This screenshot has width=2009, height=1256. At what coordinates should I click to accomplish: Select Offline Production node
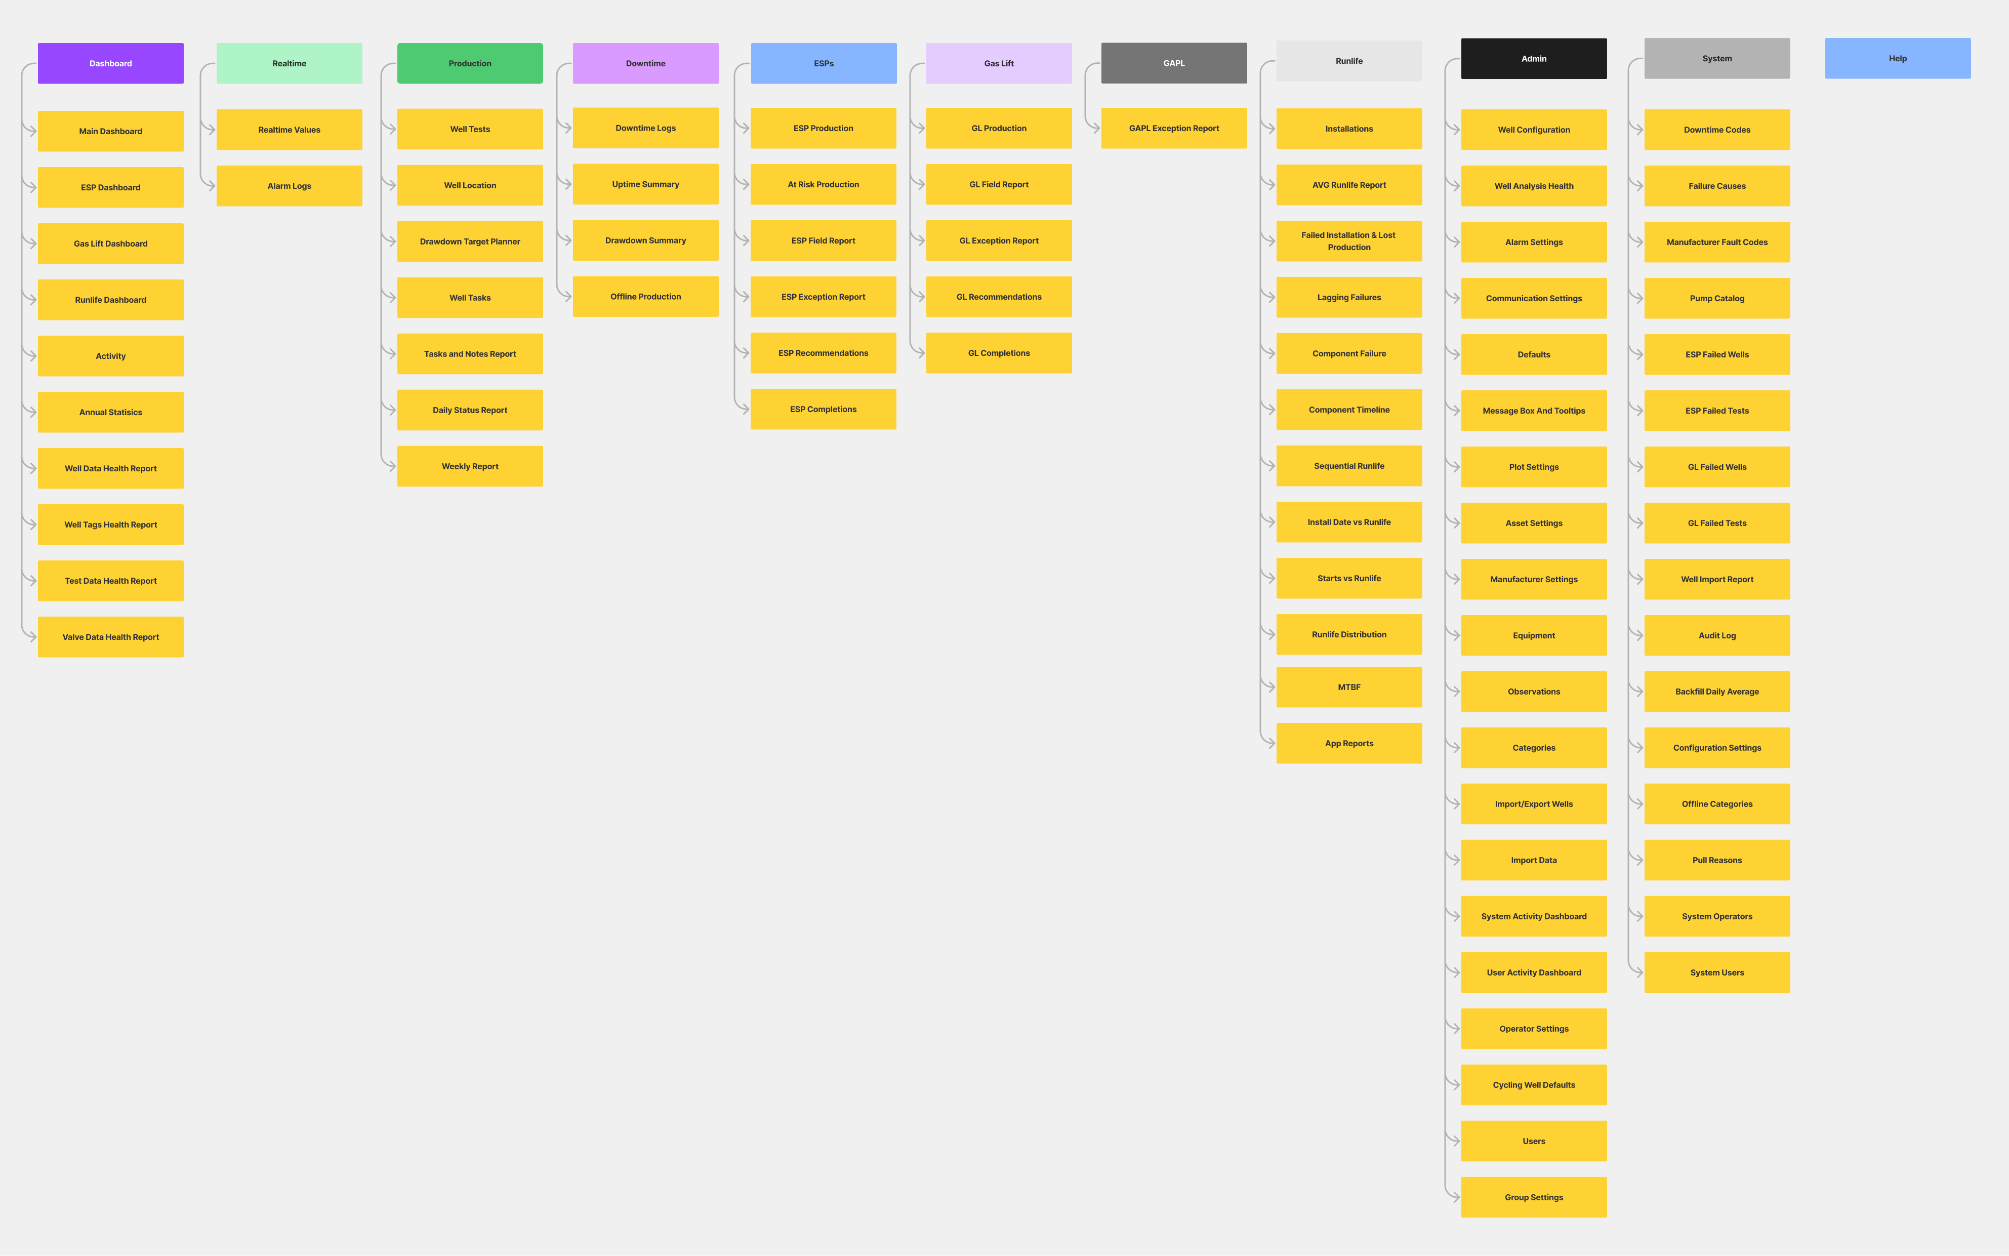pos(645,297)
